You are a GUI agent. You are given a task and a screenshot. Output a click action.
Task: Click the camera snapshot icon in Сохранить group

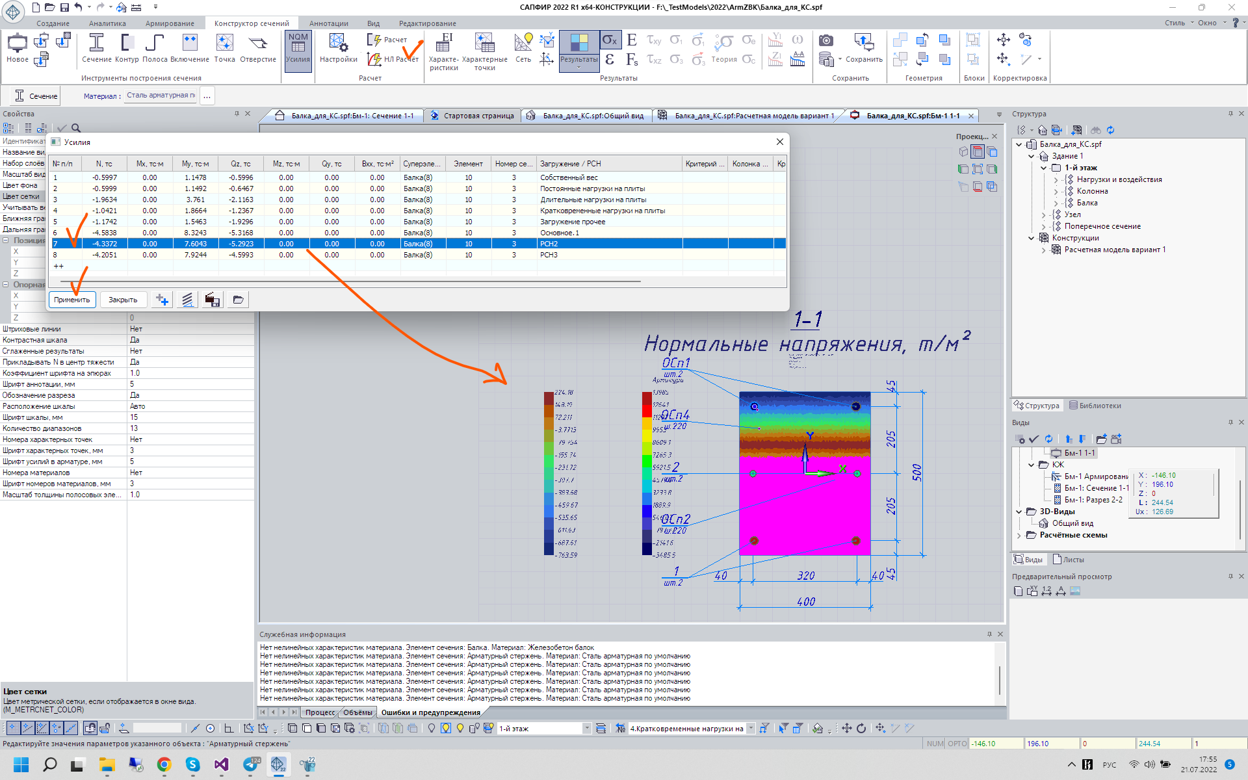pos(826,40)
